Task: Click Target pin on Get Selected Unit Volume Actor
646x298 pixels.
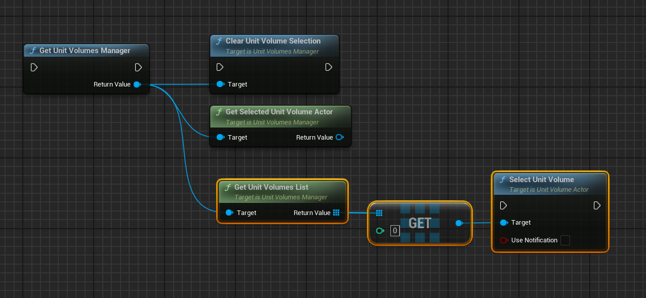Action: [220, 137]
